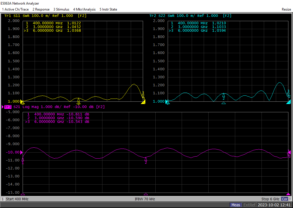Open the Mkr/Analysis menu
This screenshot has height=208, width=293.
tap(84, 9)
